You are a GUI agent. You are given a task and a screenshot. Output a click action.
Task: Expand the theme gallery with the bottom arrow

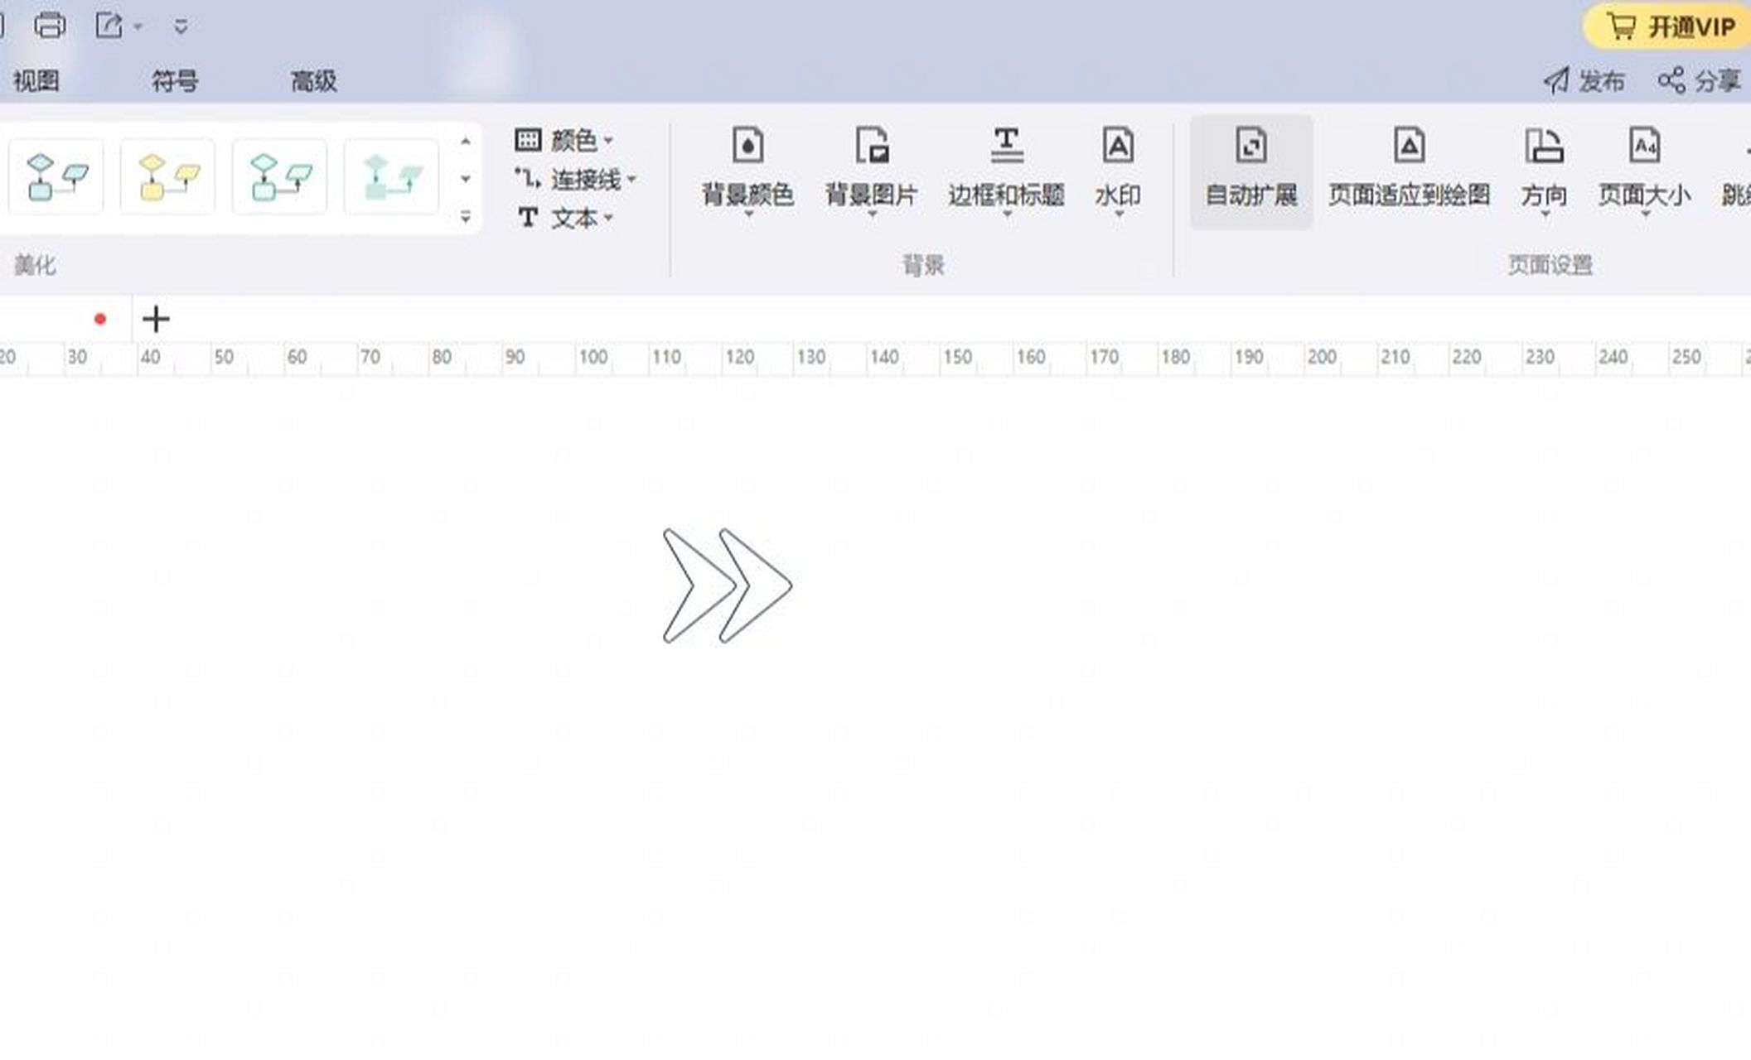pyautogui.click(x=466, y=218)
